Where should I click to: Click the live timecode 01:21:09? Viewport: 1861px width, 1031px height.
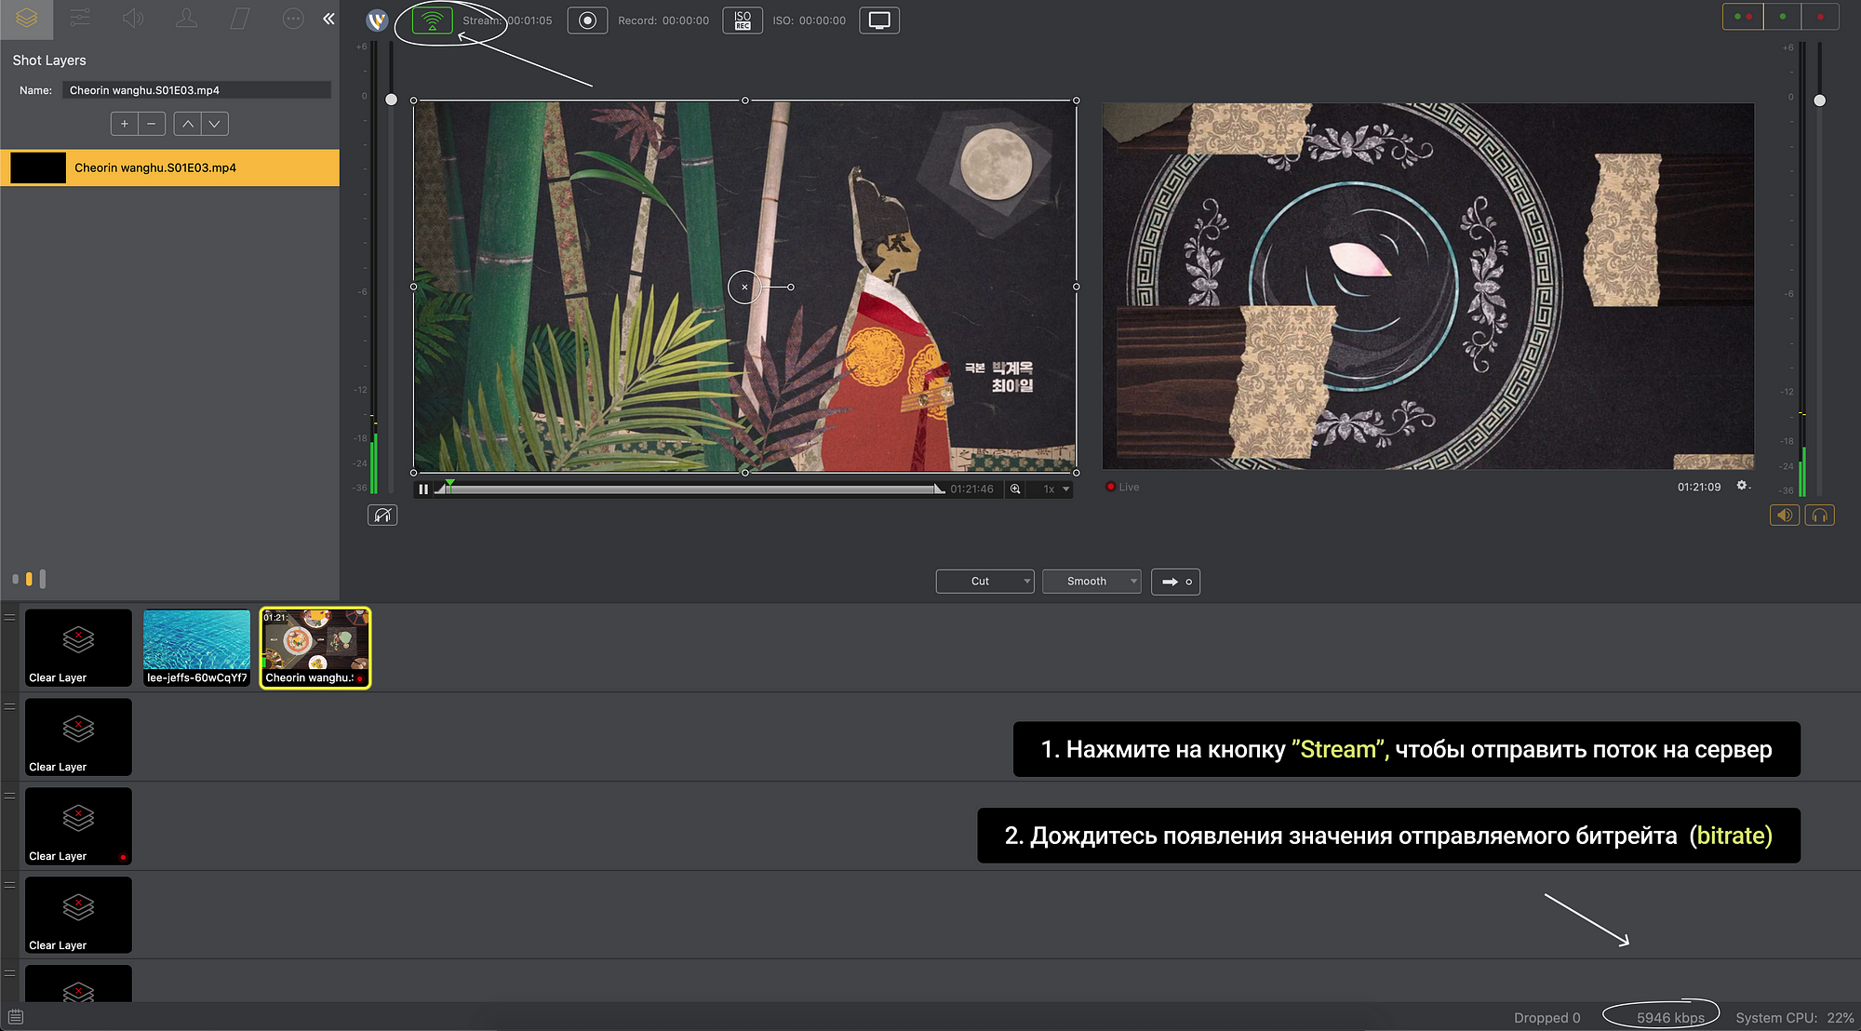1699,487
